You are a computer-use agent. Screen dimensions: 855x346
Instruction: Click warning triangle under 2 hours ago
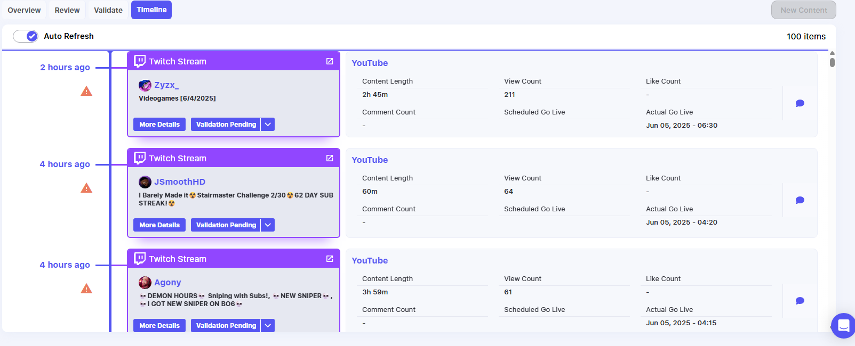[x=86, y=92]
